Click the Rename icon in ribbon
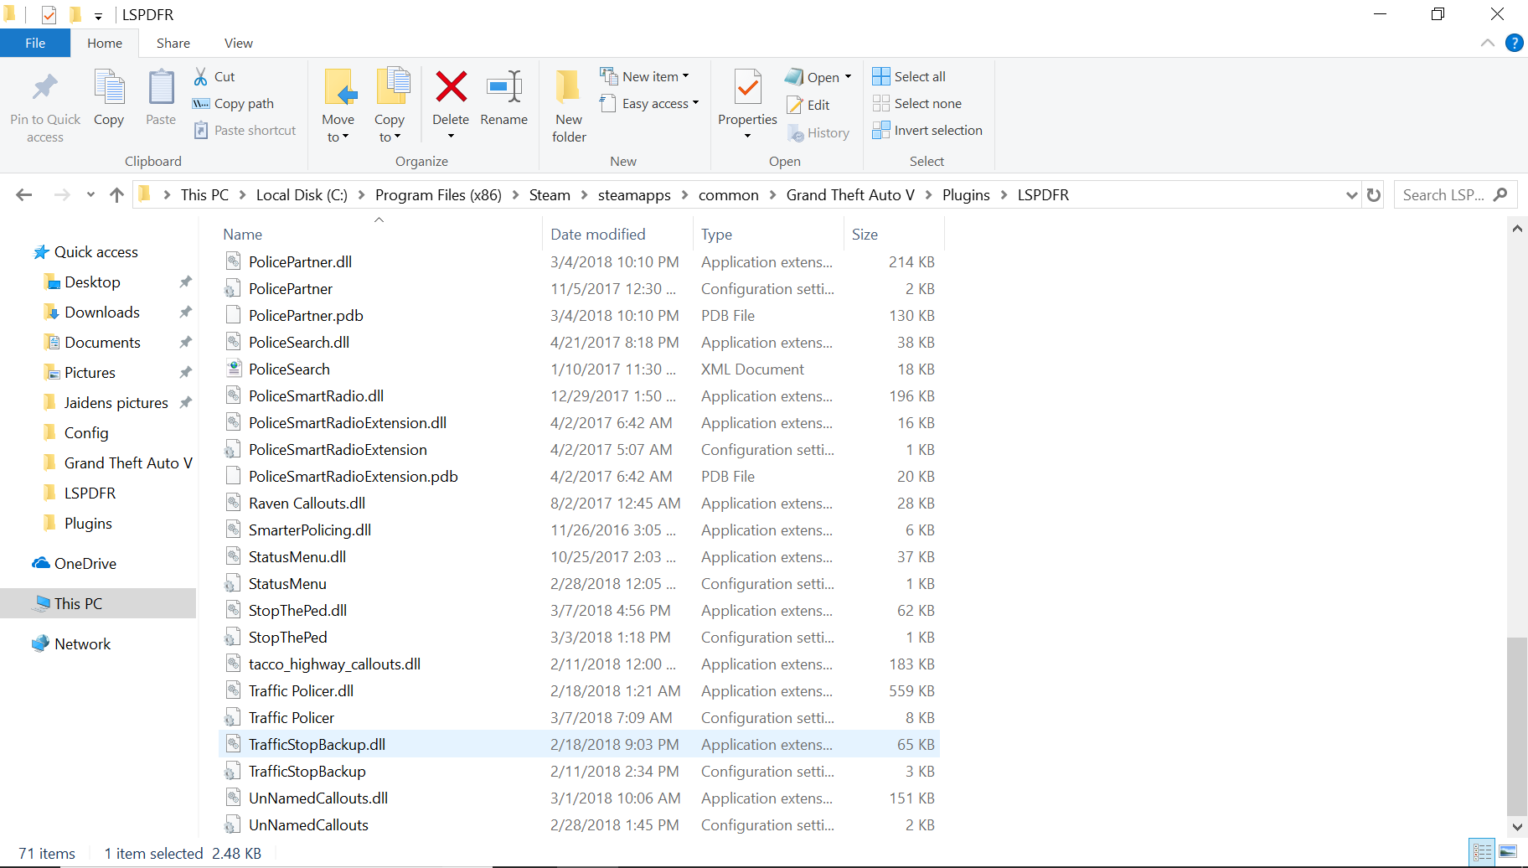This screenshot has height=868, width=1528. [504, 87]
